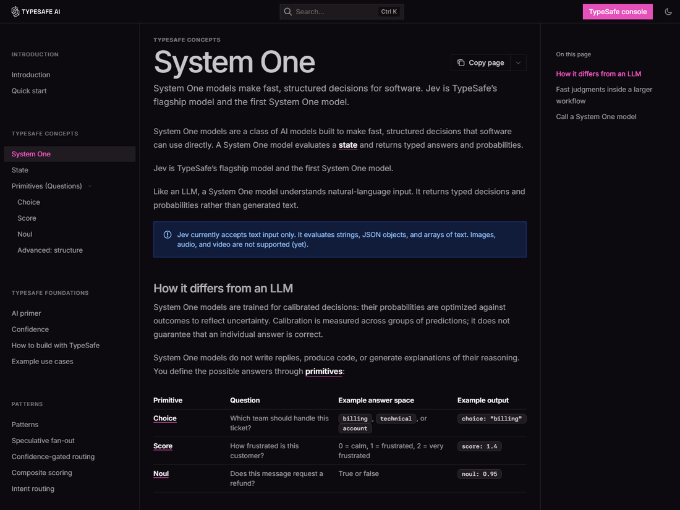
Task: Open the Score sidebar sub-item
Action: 27,218
